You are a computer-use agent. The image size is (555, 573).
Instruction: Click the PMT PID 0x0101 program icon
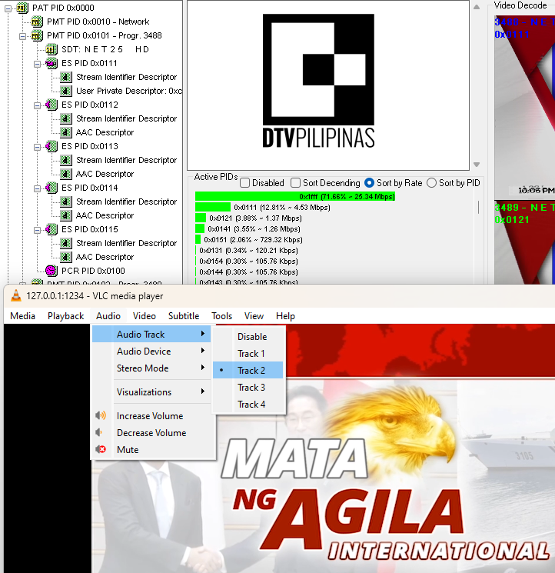coord(37,35)
